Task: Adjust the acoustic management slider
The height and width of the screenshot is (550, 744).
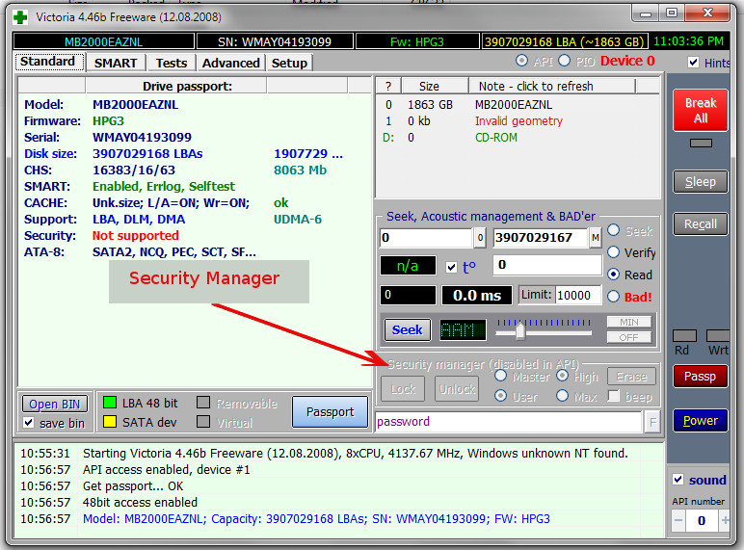Action: (x=520, y=330)
